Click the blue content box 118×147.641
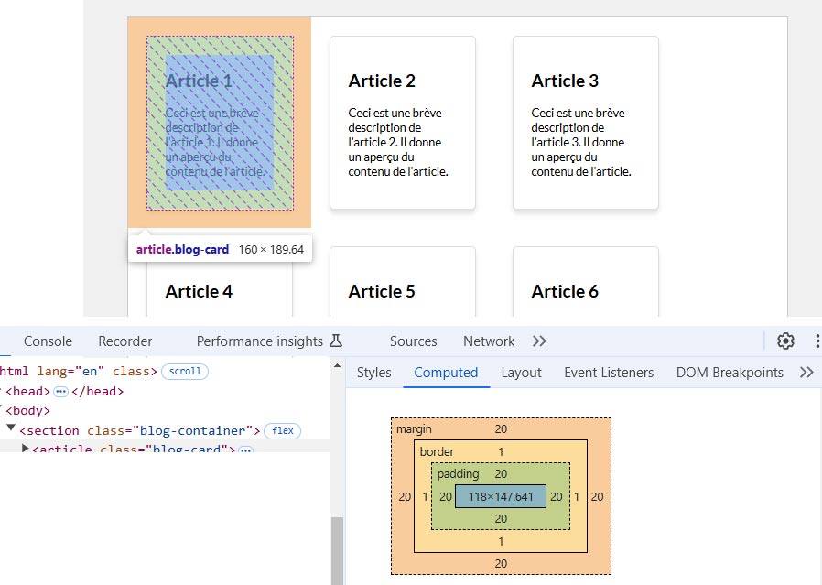The width and height of the screenshot is (822, 585). (x=500, y=496)
